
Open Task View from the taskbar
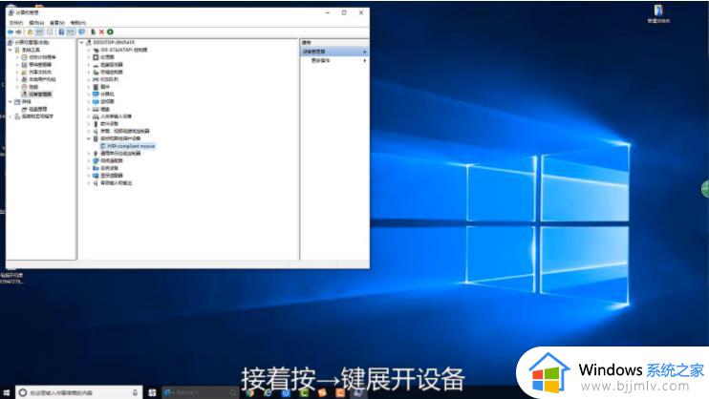coord(152,392)
